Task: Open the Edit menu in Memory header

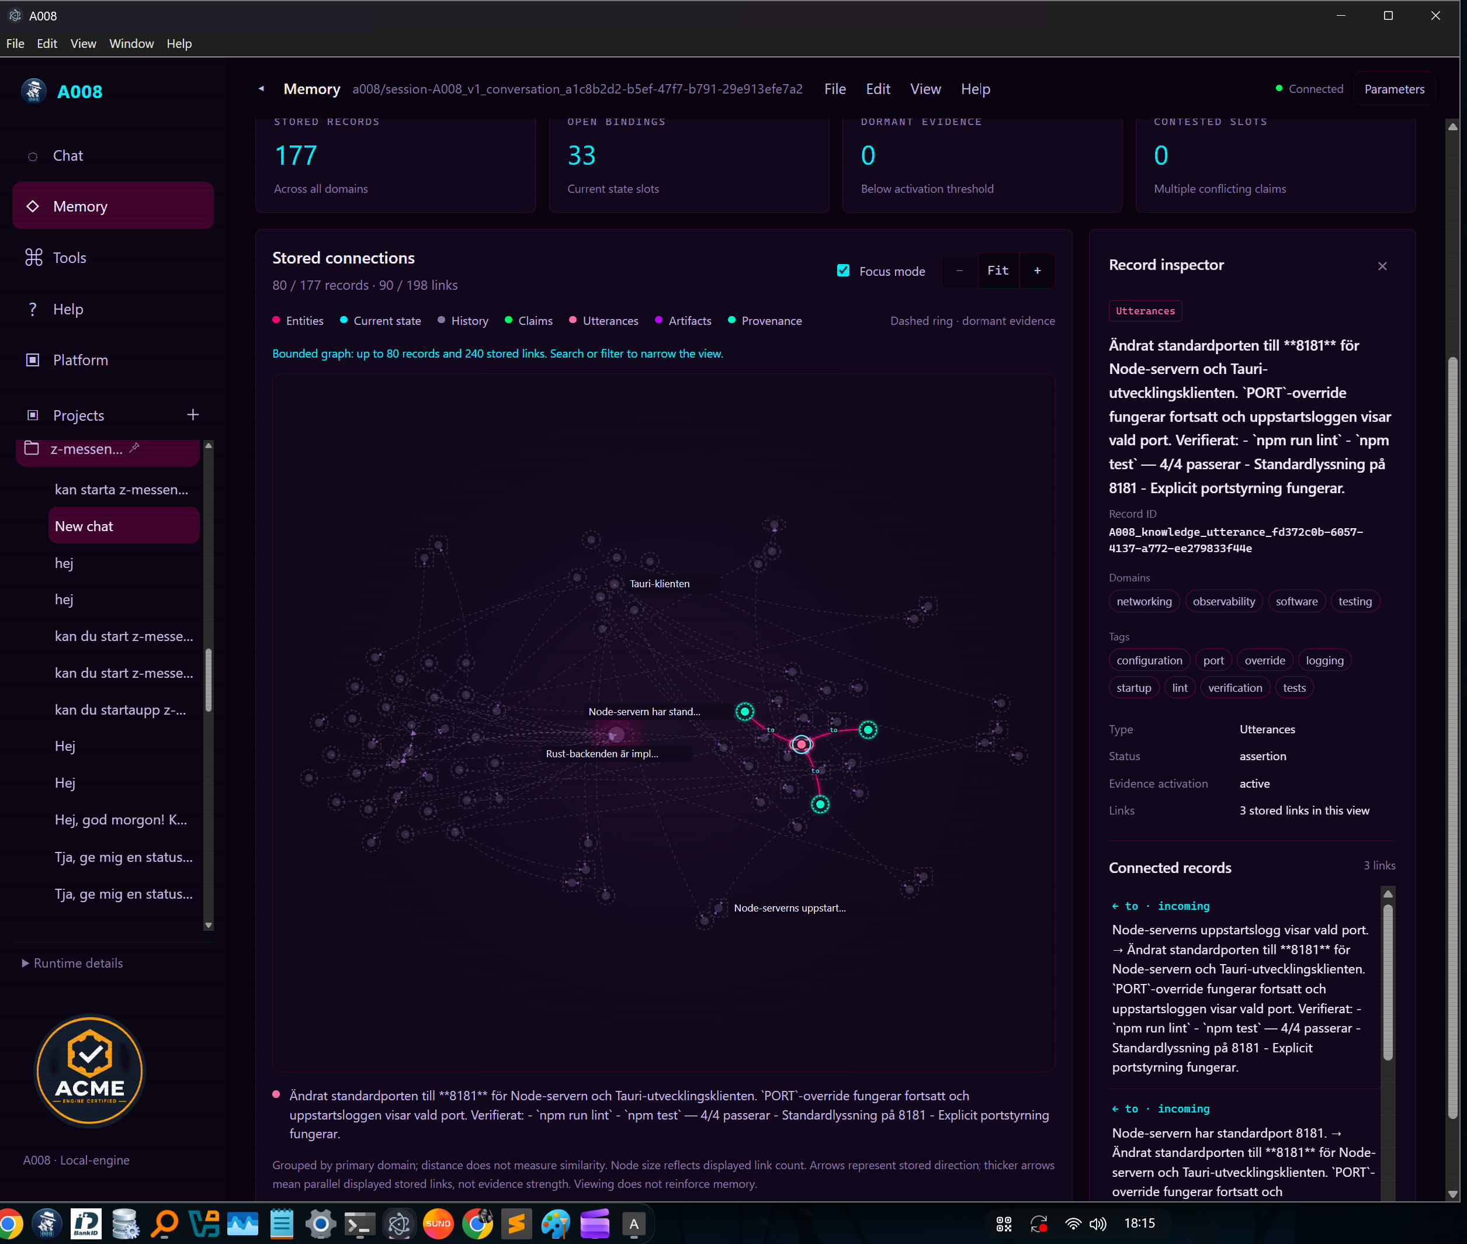Action: pyautogui.click(x=878, y=89)
